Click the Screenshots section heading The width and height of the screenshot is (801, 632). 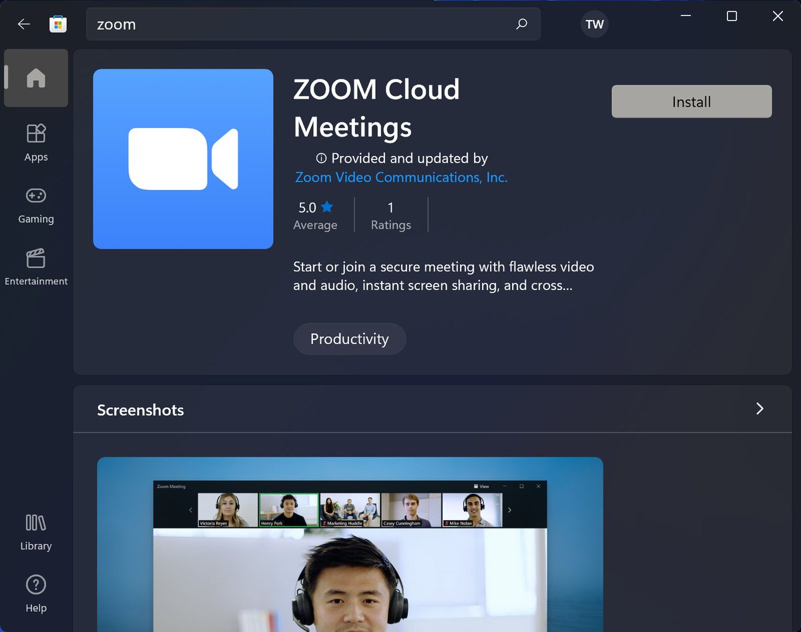pos(140,410)
